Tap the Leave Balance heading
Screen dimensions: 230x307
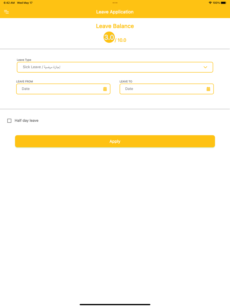click(115, 26)
